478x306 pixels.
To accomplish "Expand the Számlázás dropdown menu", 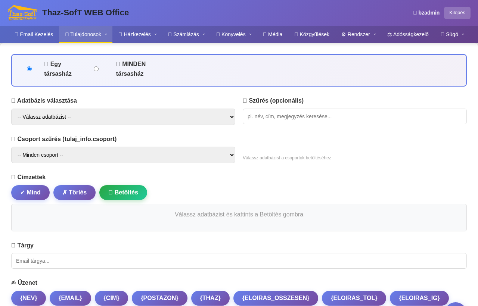I will click(x=186, y=34).
